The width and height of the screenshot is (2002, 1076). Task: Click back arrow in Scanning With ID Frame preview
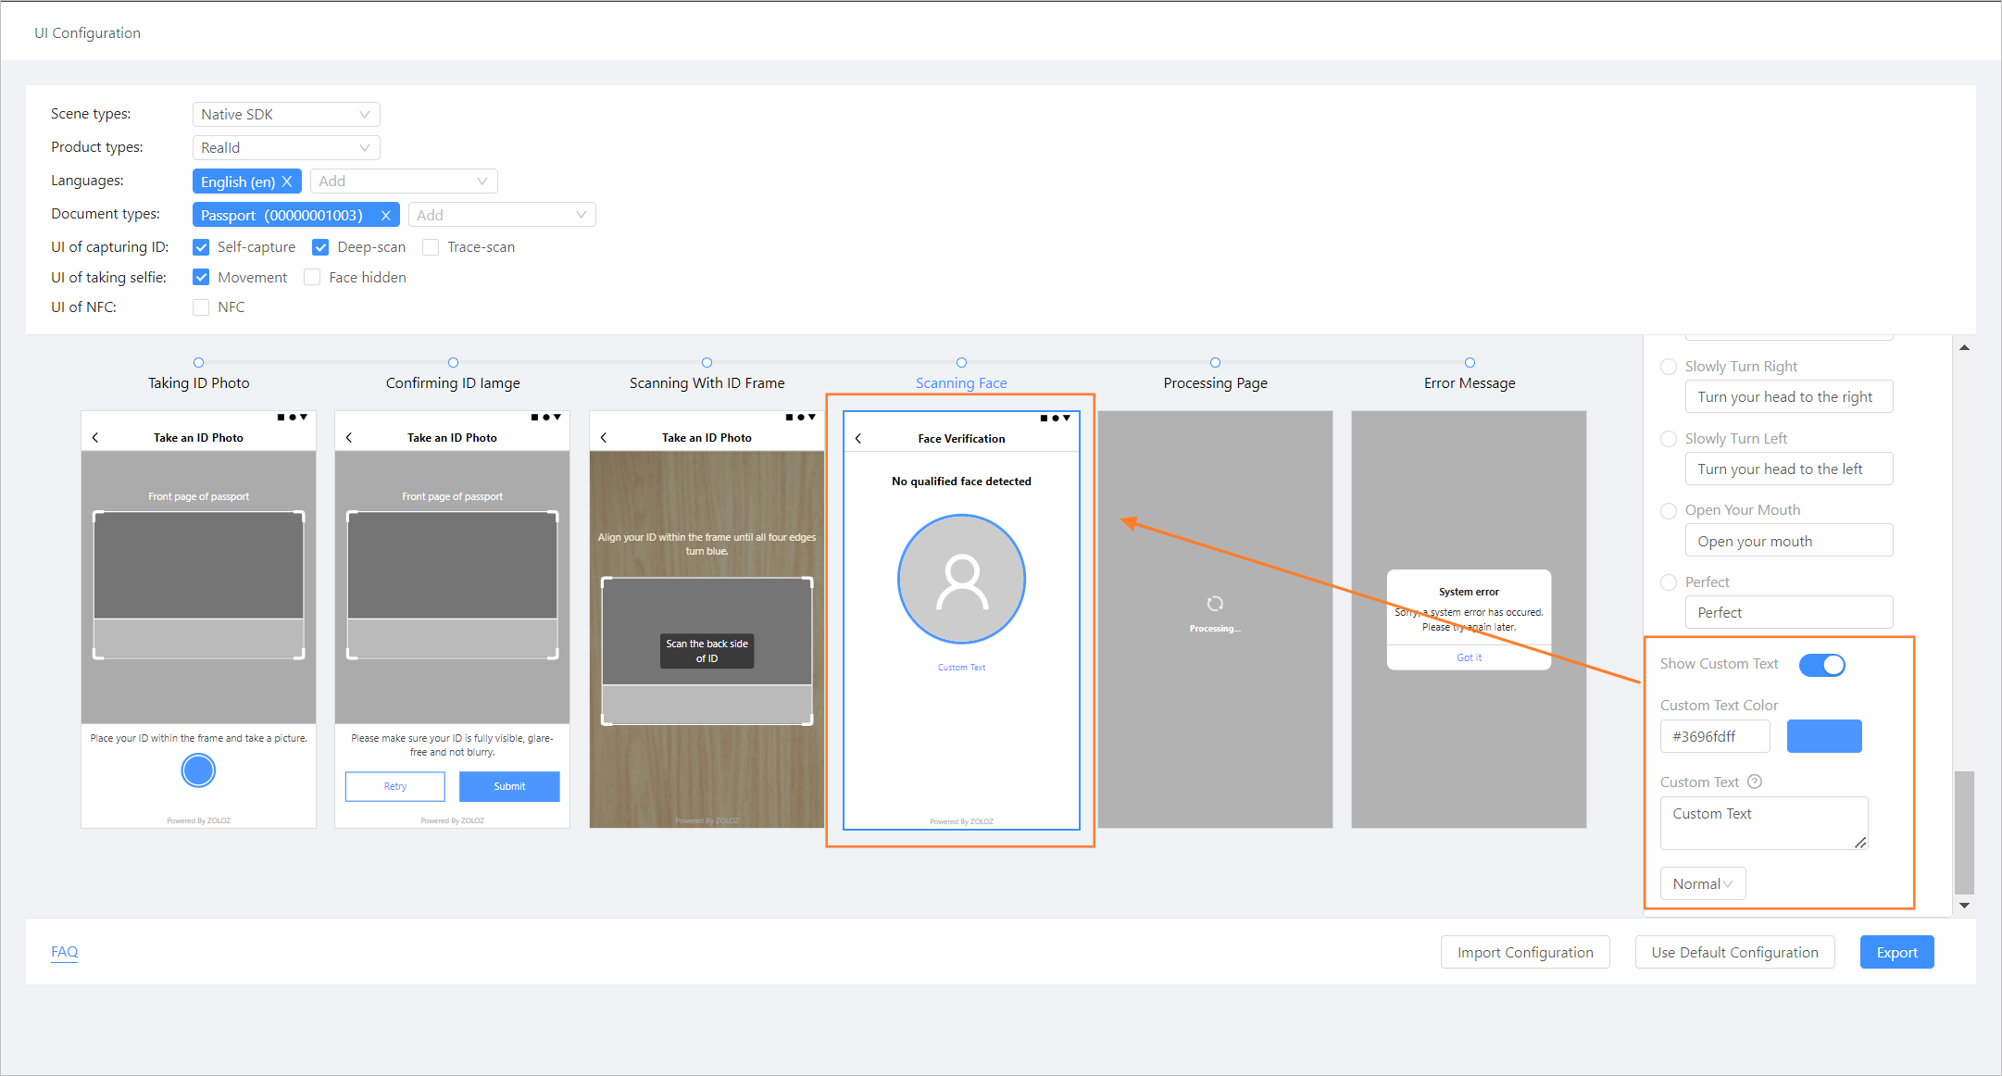(604, 438)
